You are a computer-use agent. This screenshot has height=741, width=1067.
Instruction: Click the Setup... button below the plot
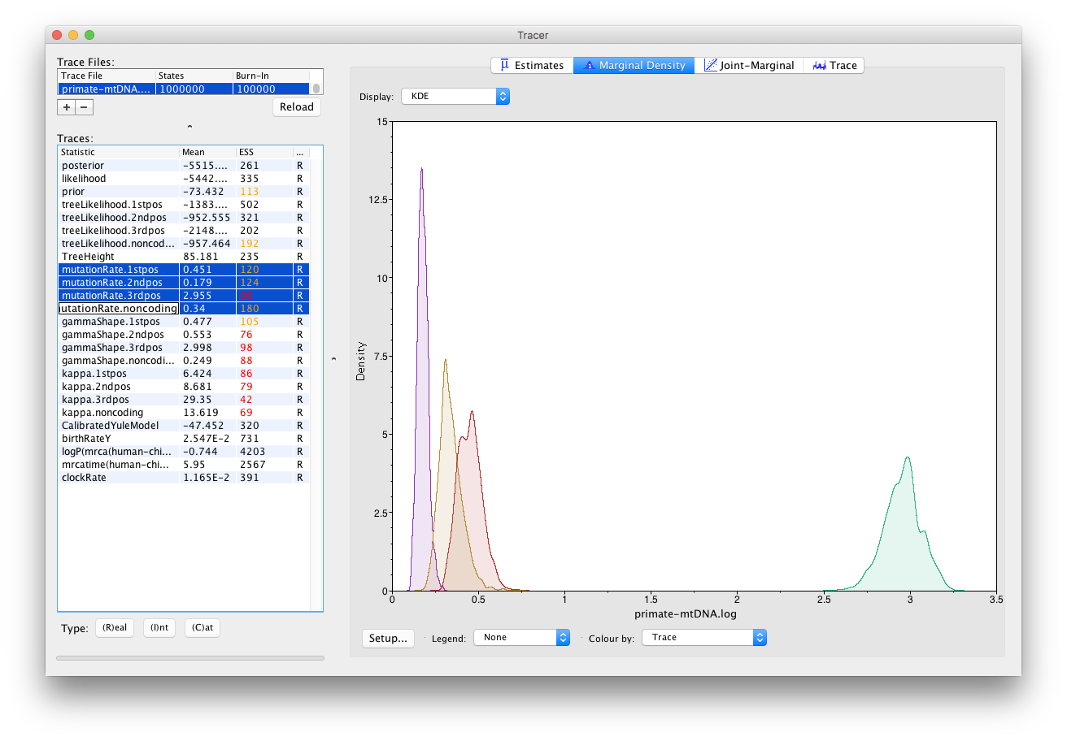(x=388, y=638)
